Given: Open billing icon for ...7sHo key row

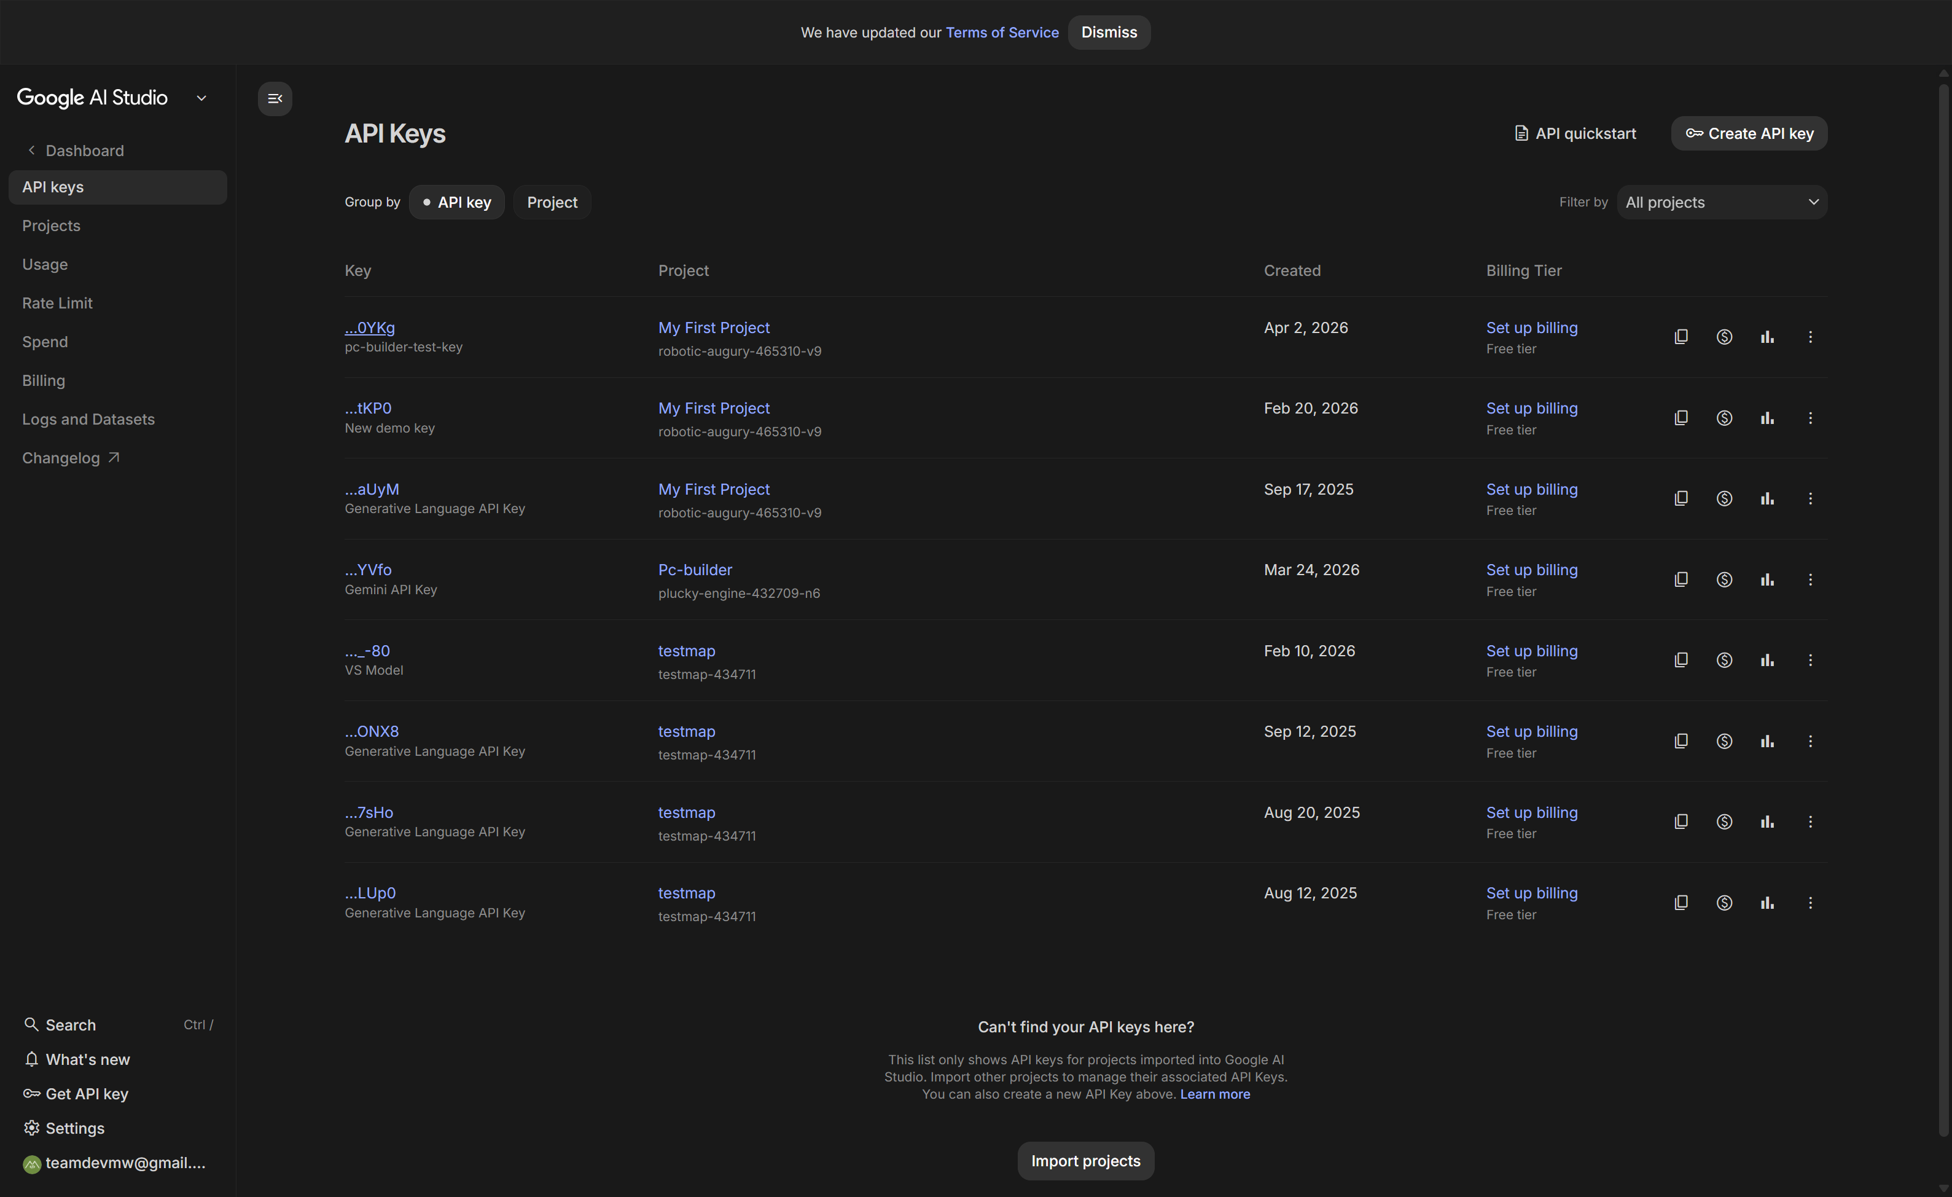Looking at the screenshot, I should (x=1724, y=822).
